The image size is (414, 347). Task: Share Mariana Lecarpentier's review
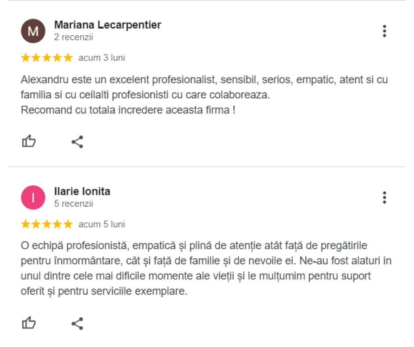click(x=78, y=141)
